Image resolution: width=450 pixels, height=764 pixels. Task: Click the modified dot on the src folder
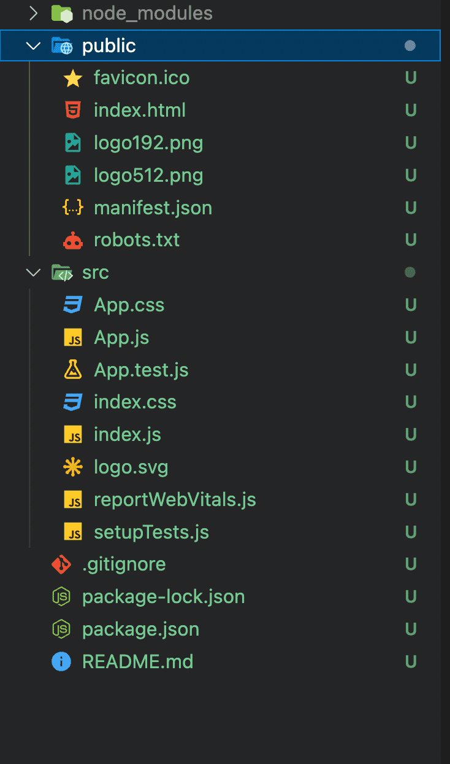coord(410,272)
